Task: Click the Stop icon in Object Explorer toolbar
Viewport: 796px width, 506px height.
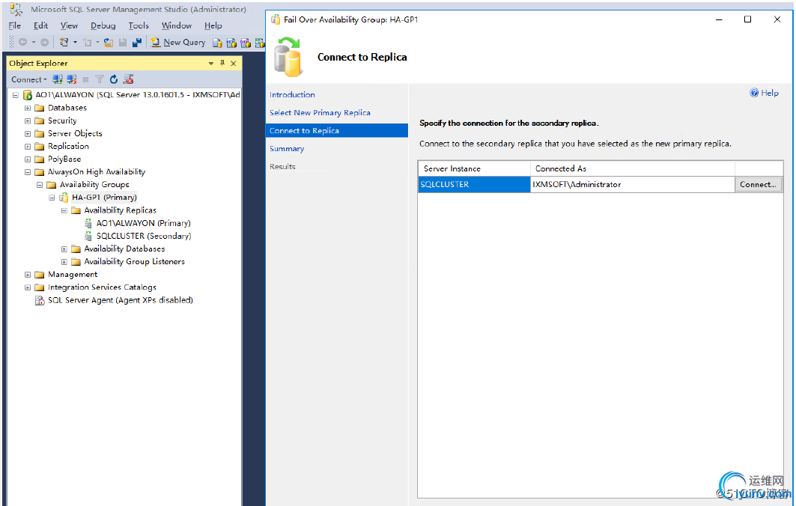Action: [86, 79]
